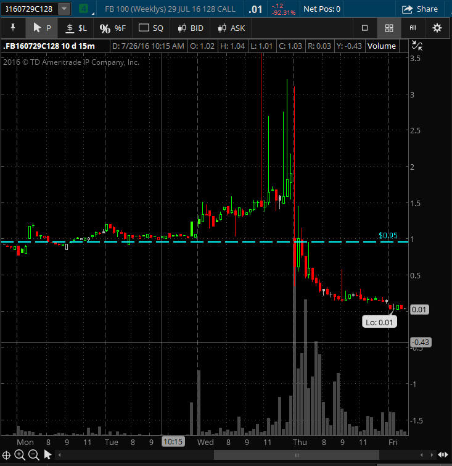Click the horizontal time scrollbar thumb
Screen dimensions: 452x466
click(296, 455)
